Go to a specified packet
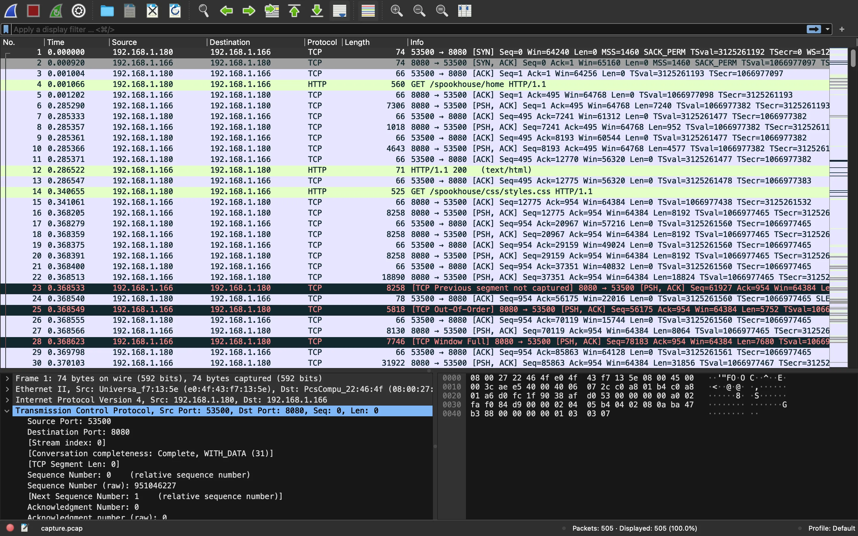858x536 pixels. [272, 11]
